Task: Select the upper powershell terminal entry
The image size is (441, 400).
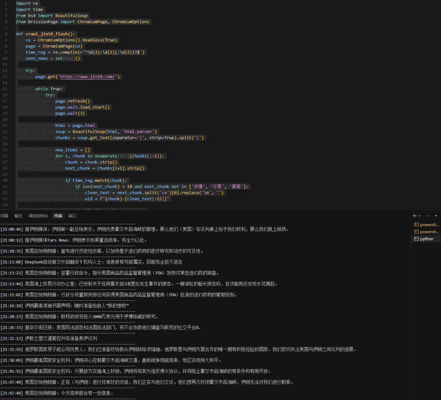Action: point(427,224)
